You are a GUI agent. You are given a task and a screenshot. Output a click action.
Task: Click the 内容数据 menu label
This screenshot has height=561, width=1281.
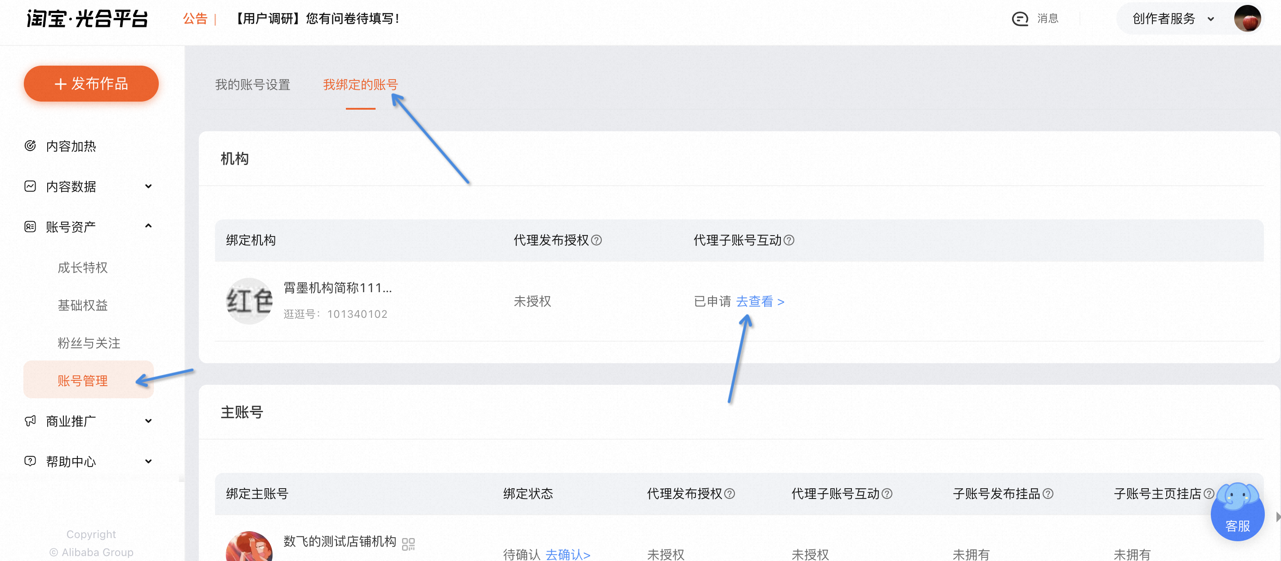coord(71,187)
